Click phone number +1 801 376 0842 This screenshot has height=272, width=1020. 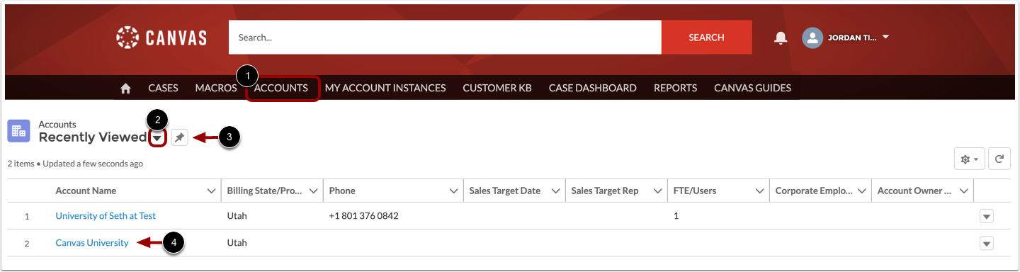[x=363, y=216]
